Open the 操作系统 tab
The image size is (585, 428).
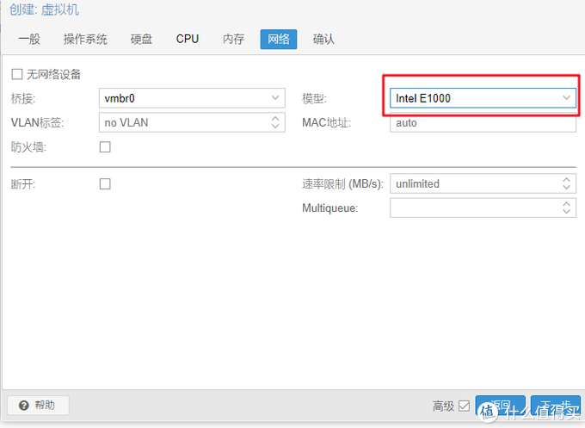[85, 39]
